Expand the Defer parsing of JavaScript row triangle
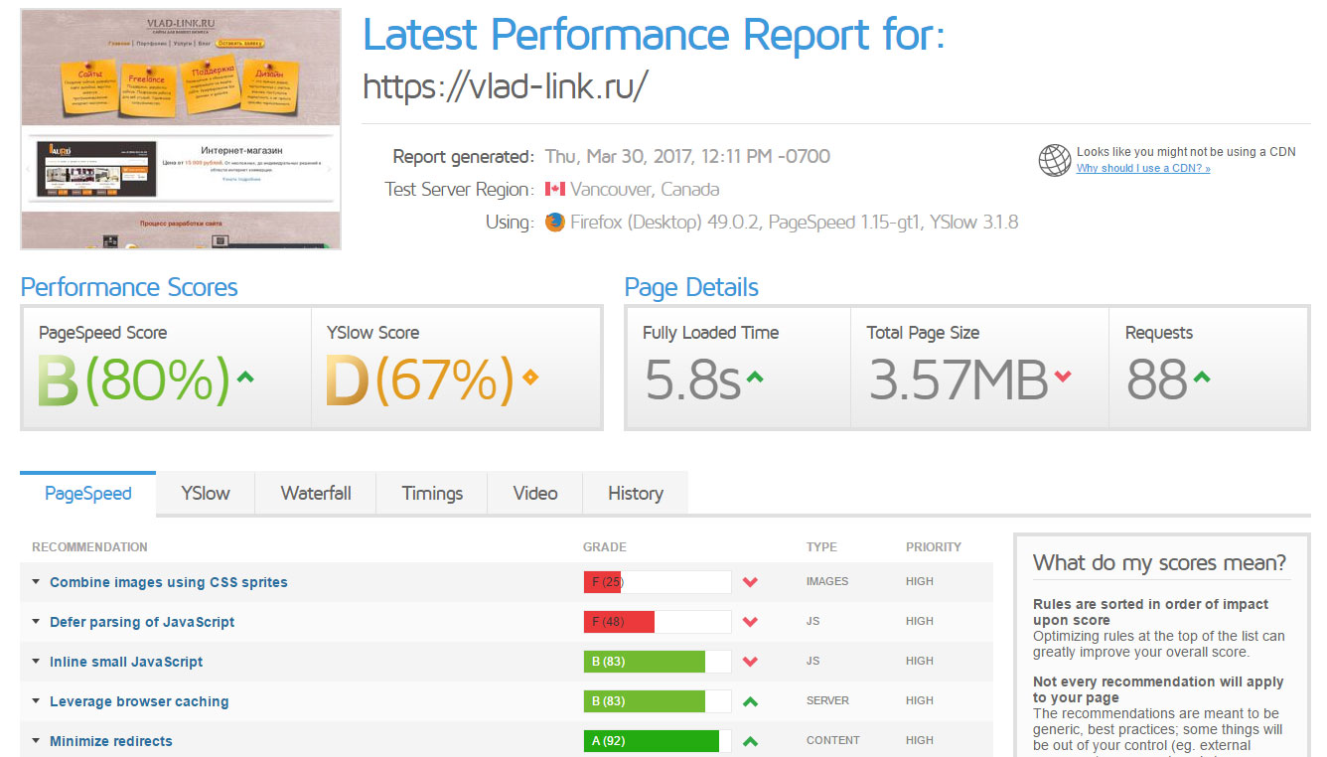The image size is (1327, 757). tap(37, 622)
